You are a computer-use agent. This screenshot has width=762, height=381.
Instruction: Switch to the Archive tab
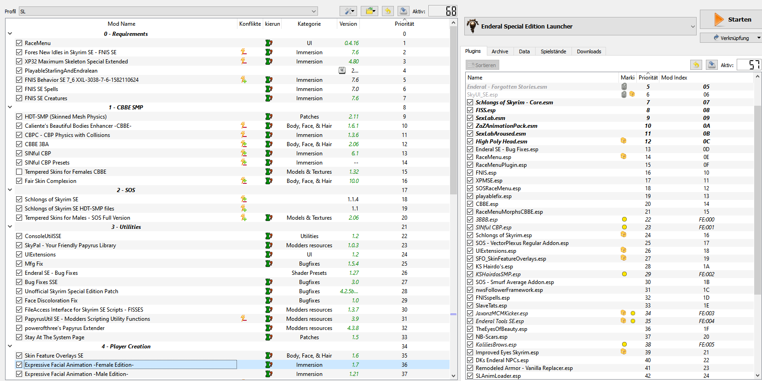pyautogui.click(x=500, y=51)
